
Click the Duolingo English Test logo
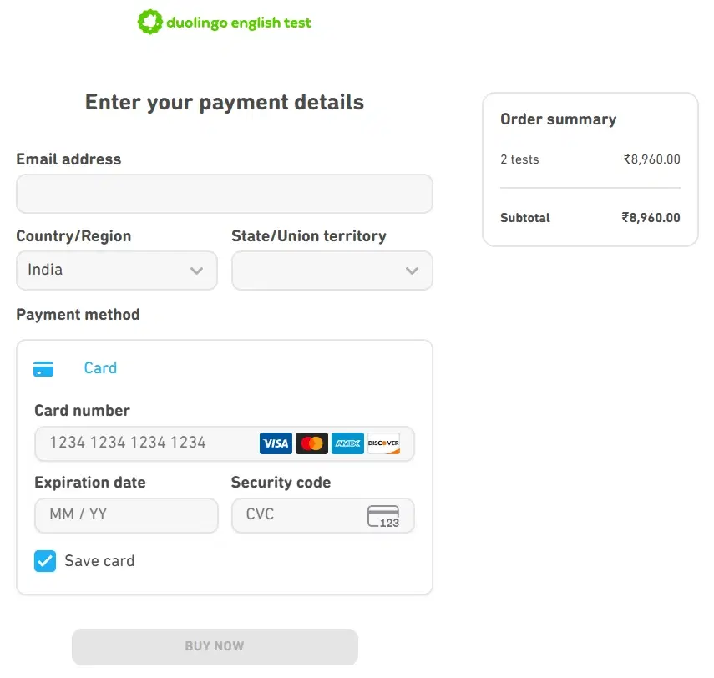pyautogui.click(x=224, y=22)
